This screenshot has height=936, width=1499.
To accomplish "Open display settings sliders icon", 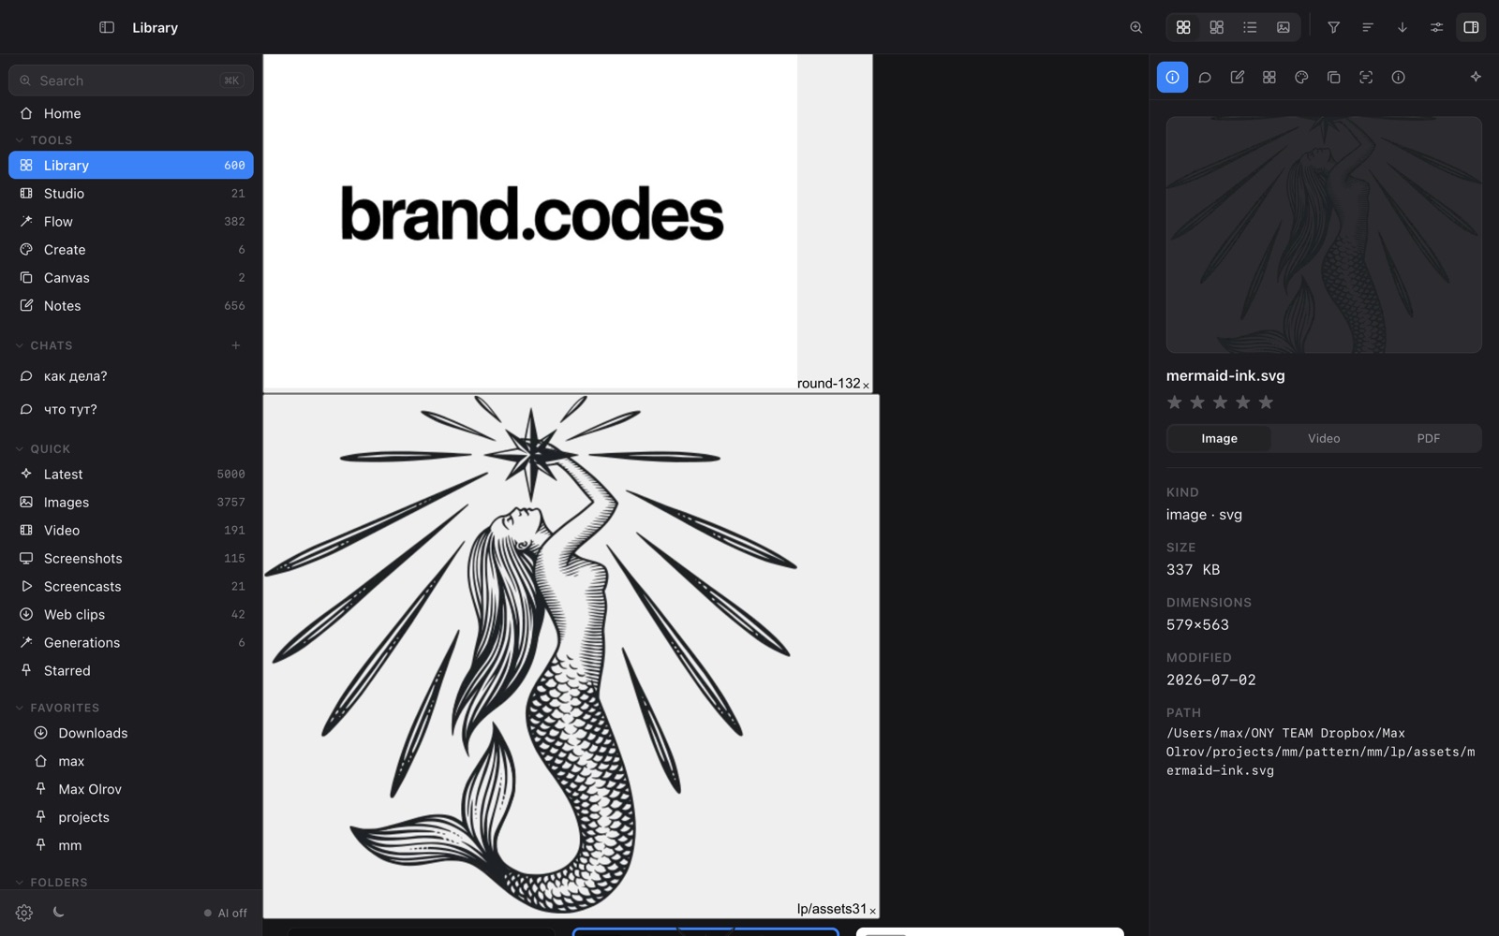I will (1436, 27).
